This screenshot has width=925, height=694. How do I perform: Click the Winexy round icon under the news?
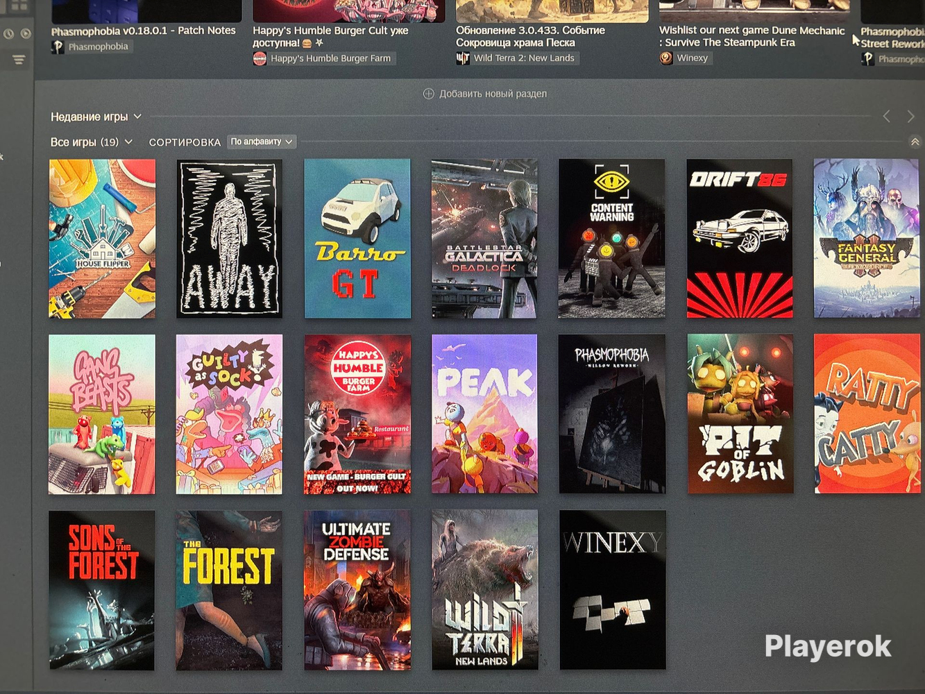coord(666,58)
